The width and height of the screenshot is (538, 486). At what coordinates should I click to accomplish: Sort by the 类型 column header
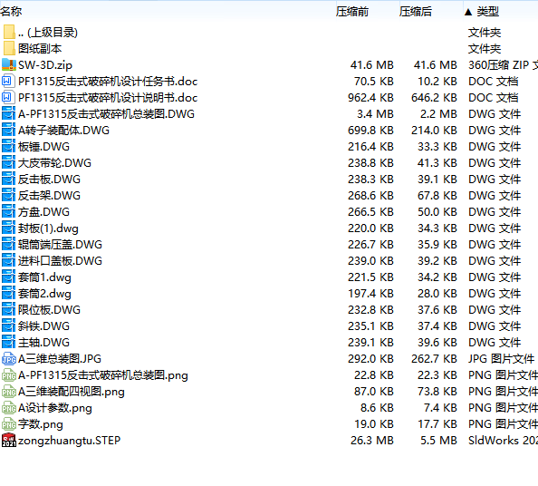click(x=487, y=12)
